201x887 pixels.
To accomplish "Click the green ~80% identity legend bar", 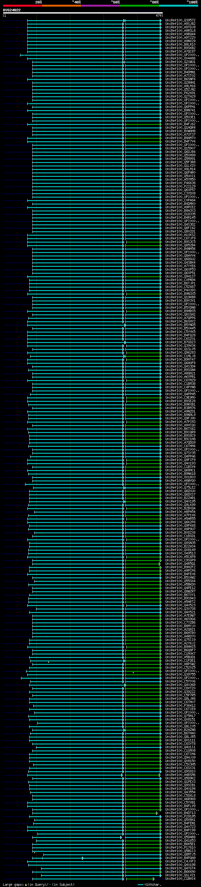I will [139, 6].
